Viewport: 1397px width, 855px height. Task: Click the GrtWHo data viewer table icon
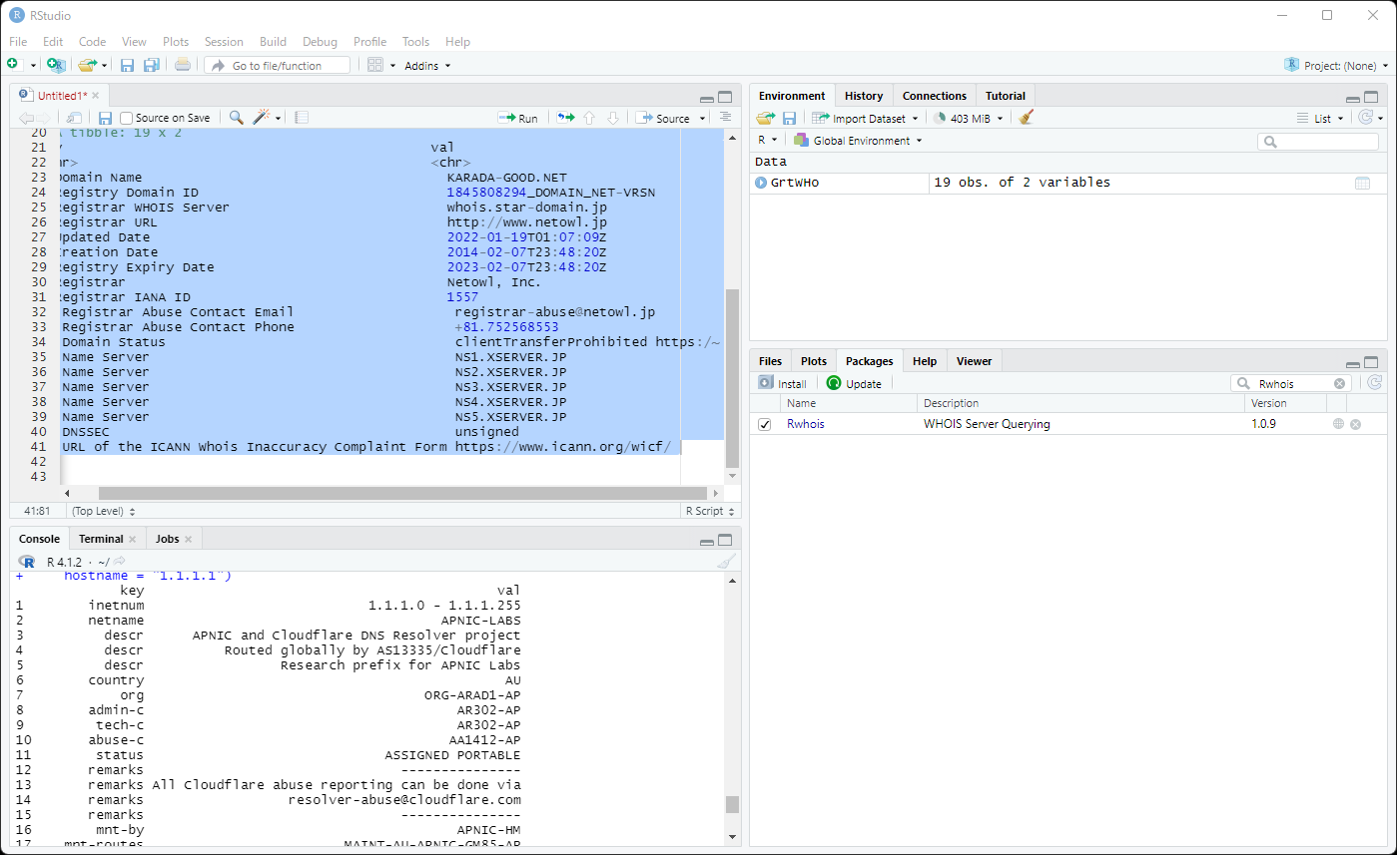pos(1362,183)
